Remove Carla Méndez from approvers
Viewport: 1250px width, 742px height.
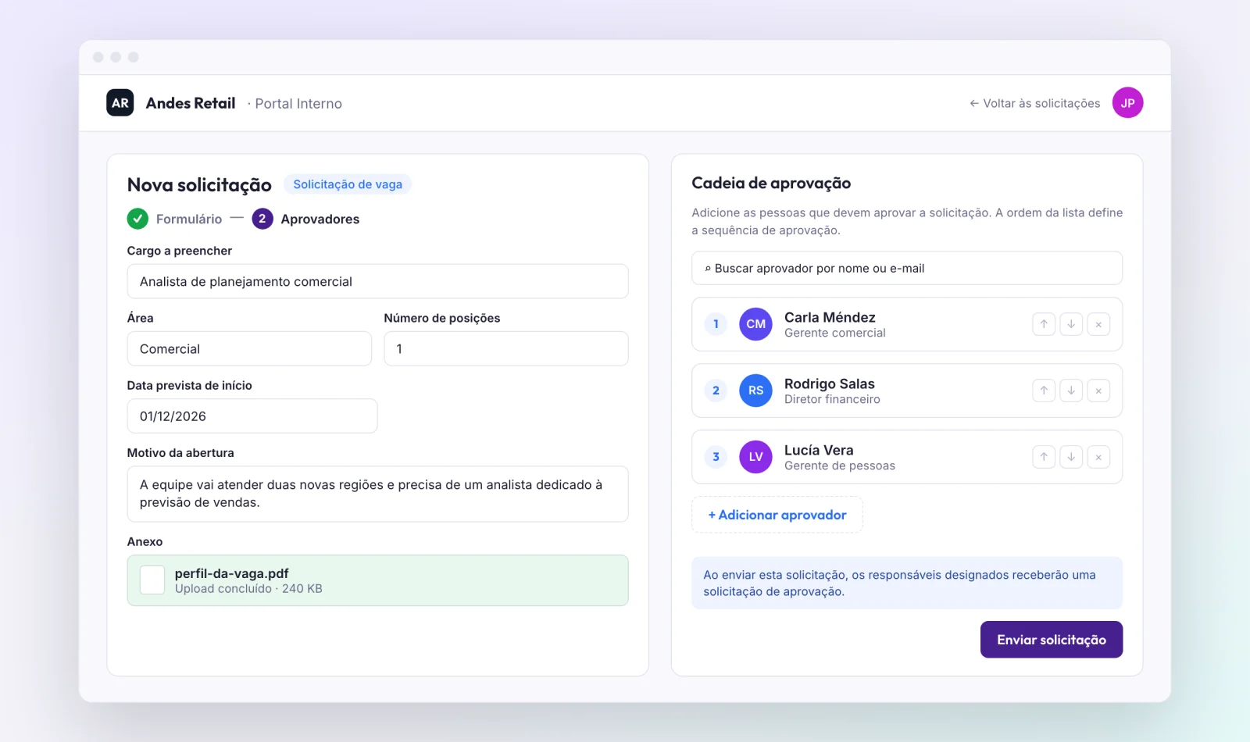1098,324
